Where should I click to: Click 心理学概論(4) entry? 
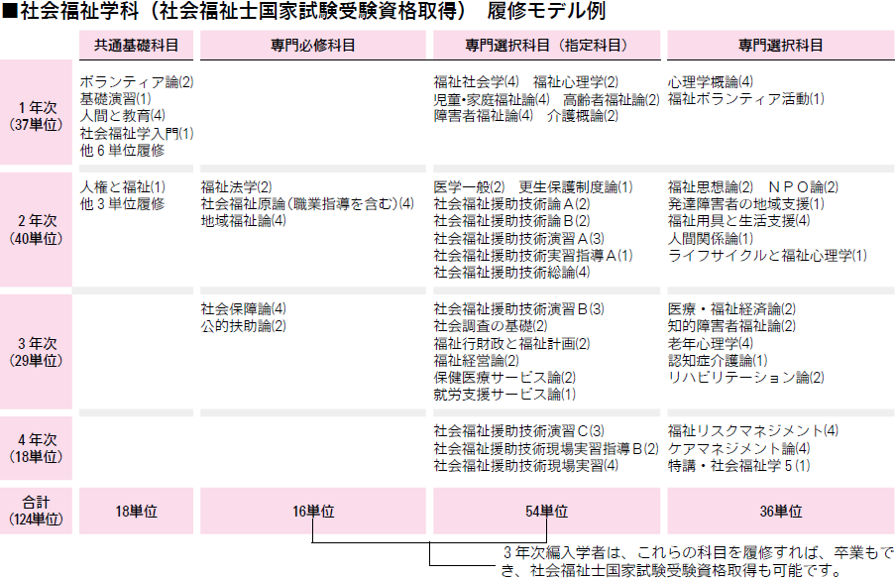(x=710, y=82)
